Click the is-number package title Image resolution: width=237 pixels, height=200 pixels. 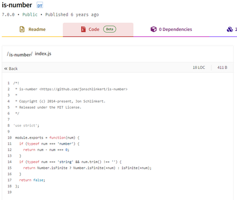(x=17, y=5)
